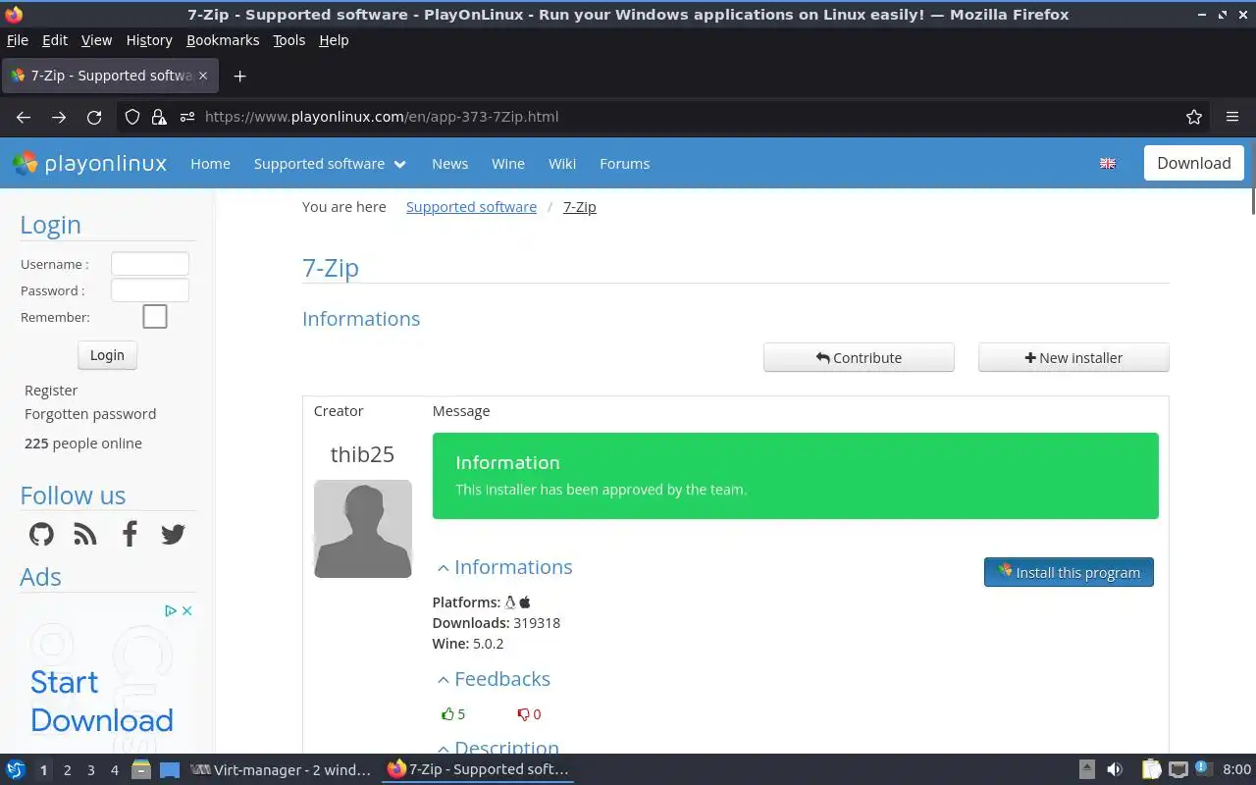
Task: Reload the current page
Action: [x=94, y=117]
